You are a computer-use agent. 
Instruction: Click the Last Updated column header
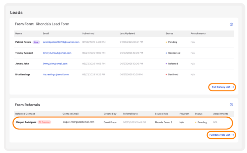(127, 33)
